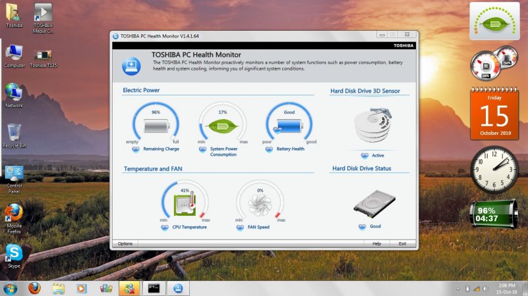Select the Control Panel desktop icon
The width and height of the screenshot is (528, 296).
[x=14, y=180]
